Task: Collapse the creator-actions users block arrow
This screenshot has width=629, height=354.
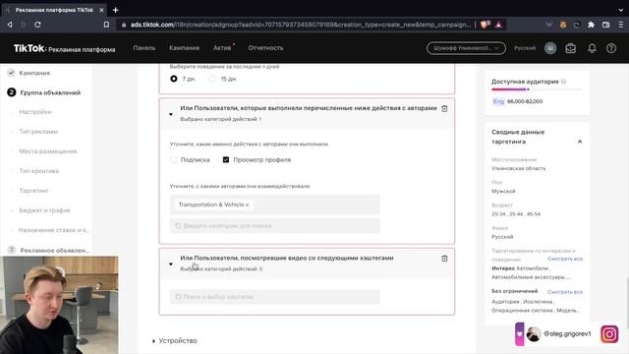Action: (x=171, y=114)
